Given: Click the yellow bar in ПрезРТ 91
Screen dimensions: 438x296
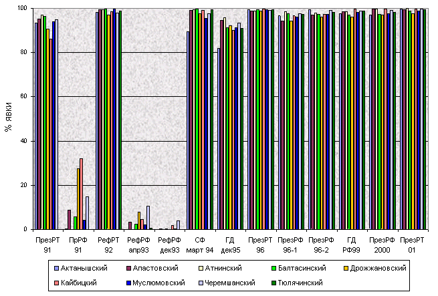Looking at the screenshot, I should tap(47, 129).
